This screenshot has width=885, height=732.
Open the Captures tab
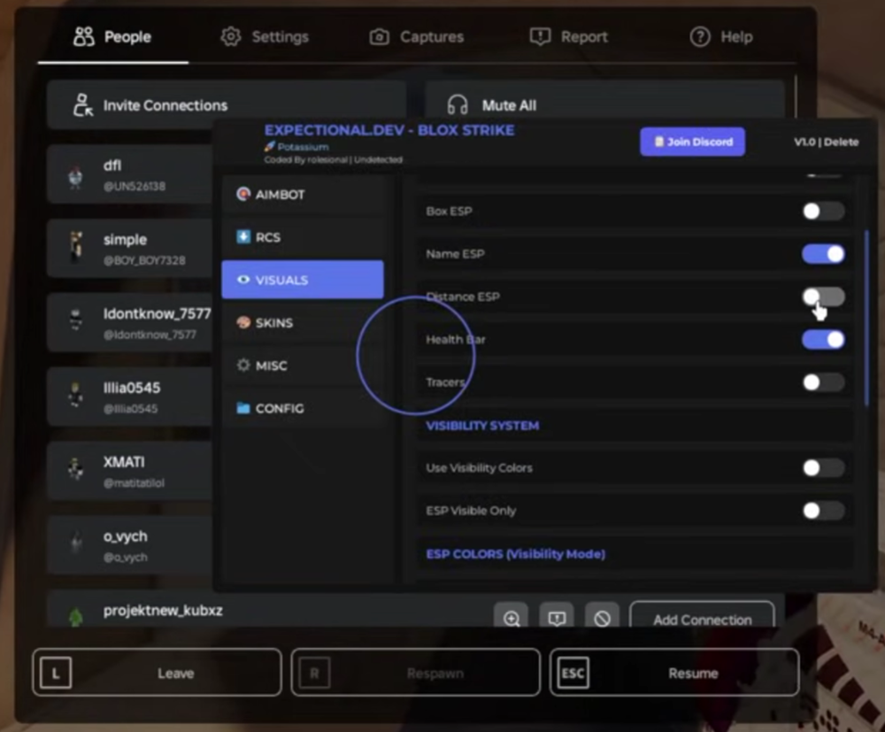click(x=416, y=37)
